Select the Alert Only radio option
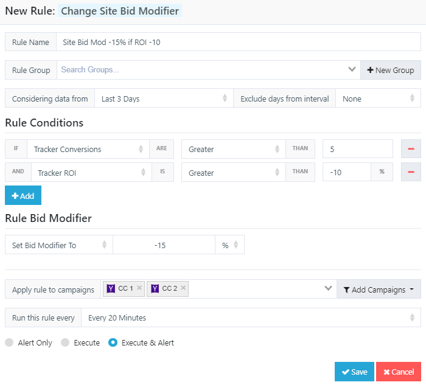Viewport: 426px width, 385px height. [9, 342]
